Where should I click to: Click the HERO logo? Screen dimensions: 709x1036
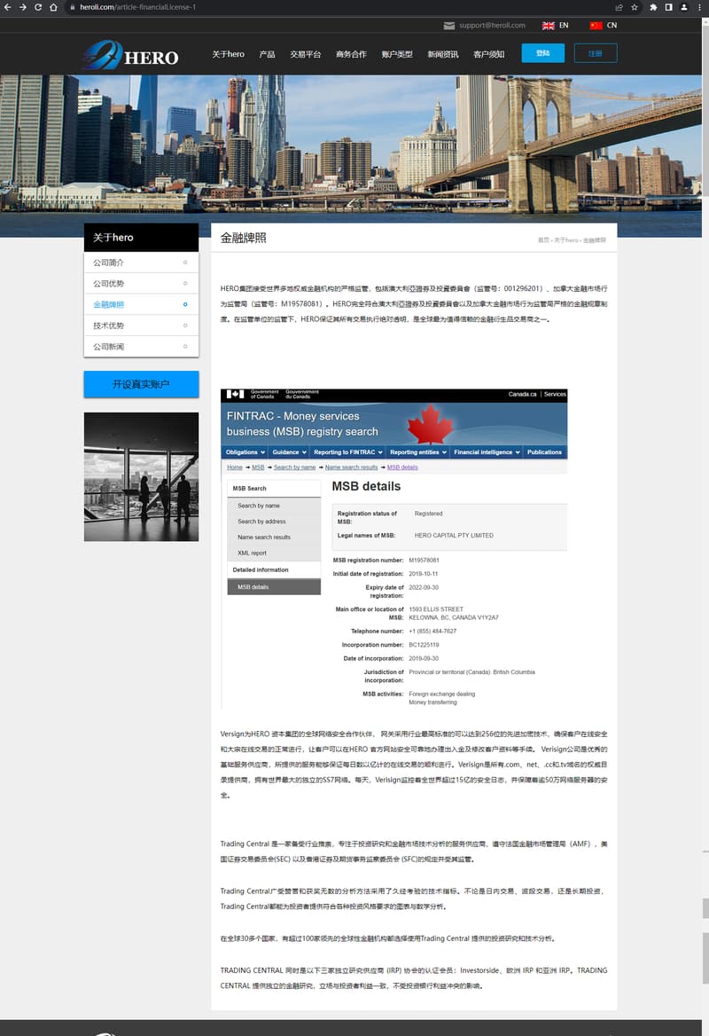pyautogui.click(x=132, y=55)
